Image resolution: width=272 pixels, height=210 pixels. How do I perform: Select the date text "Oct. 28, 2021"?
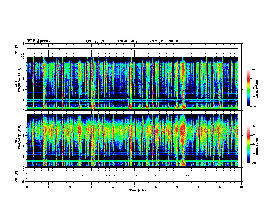(96, 41)
